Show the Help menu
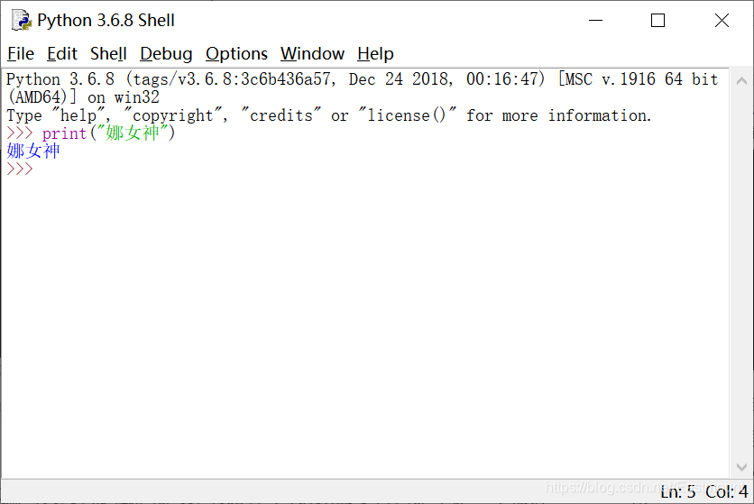 pyautogui.click(x=375, y=54)
